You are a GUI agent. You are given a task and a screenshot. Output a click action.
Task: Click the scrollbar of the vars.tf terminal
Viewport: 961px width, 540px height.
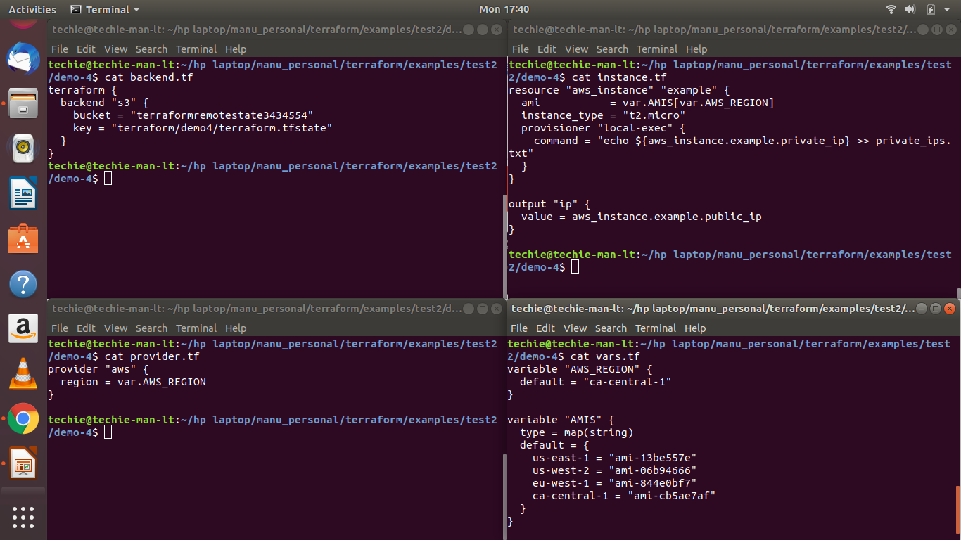tap(958, 505)
